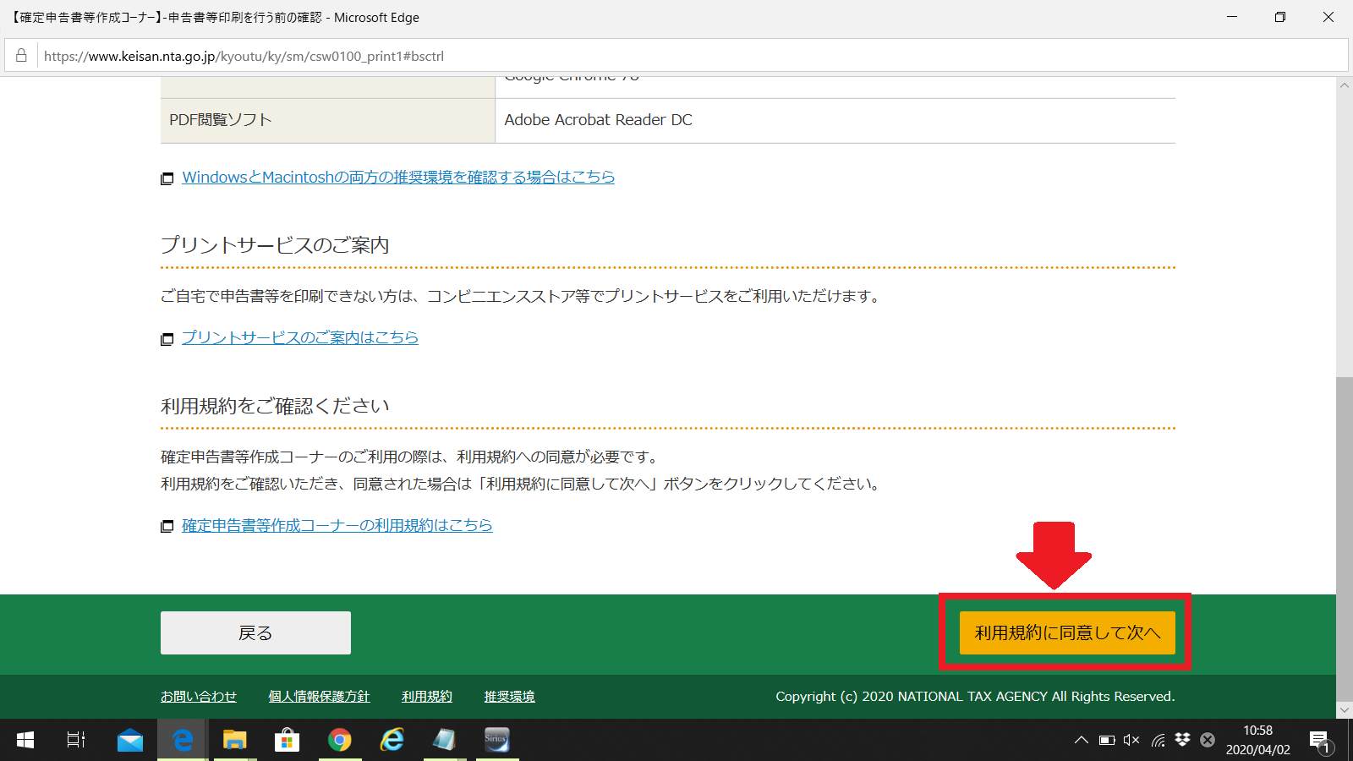Image resolution: width=1353 pixels, height=761 pixels.
Task: Click the lock icon in the address bar
Action: tap(21, 56)
